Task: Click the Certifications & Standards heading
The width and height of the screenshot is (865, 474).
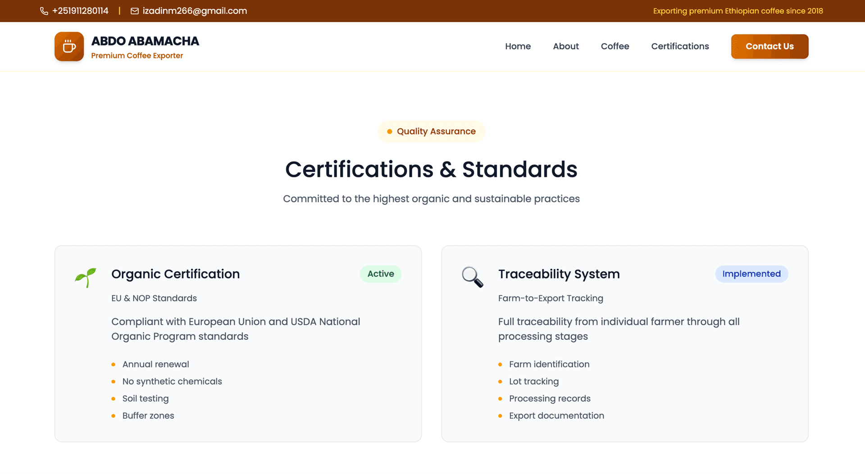Action: coord(431,170)
